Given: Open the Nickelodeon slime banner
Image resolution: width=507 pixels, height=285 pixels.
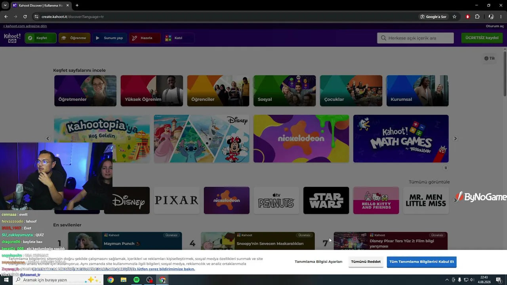Looking at the screenshot, I should (x=301, y=139).
